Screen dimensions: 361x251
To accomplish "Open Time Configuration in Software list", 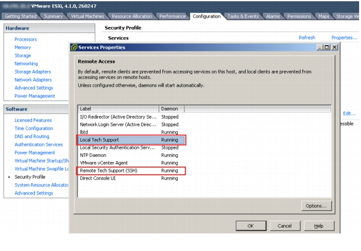I will [x=34, y=129].
